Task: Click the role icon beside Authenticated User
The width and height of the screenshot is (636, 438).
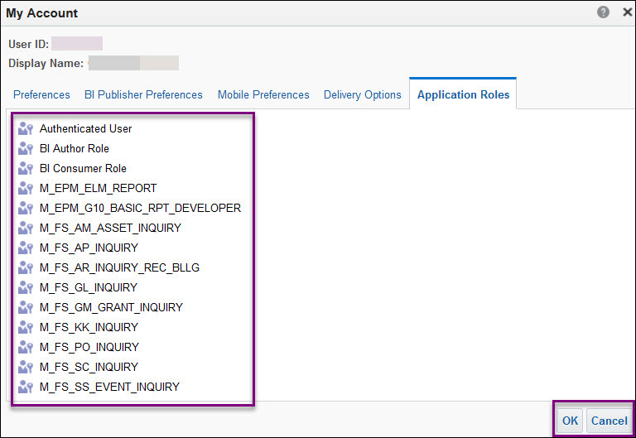Action: (26, 128)
